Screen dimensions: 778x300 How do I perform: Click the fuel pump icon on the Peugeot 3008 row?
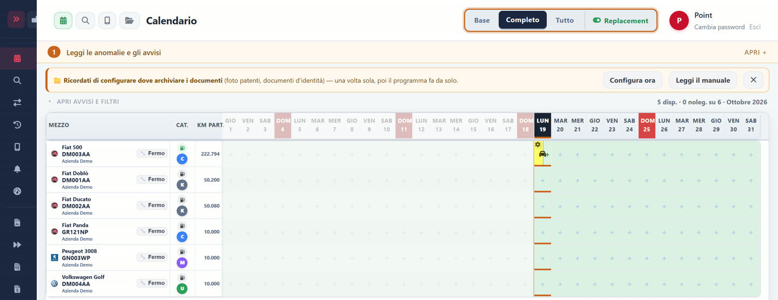[182, 251]
